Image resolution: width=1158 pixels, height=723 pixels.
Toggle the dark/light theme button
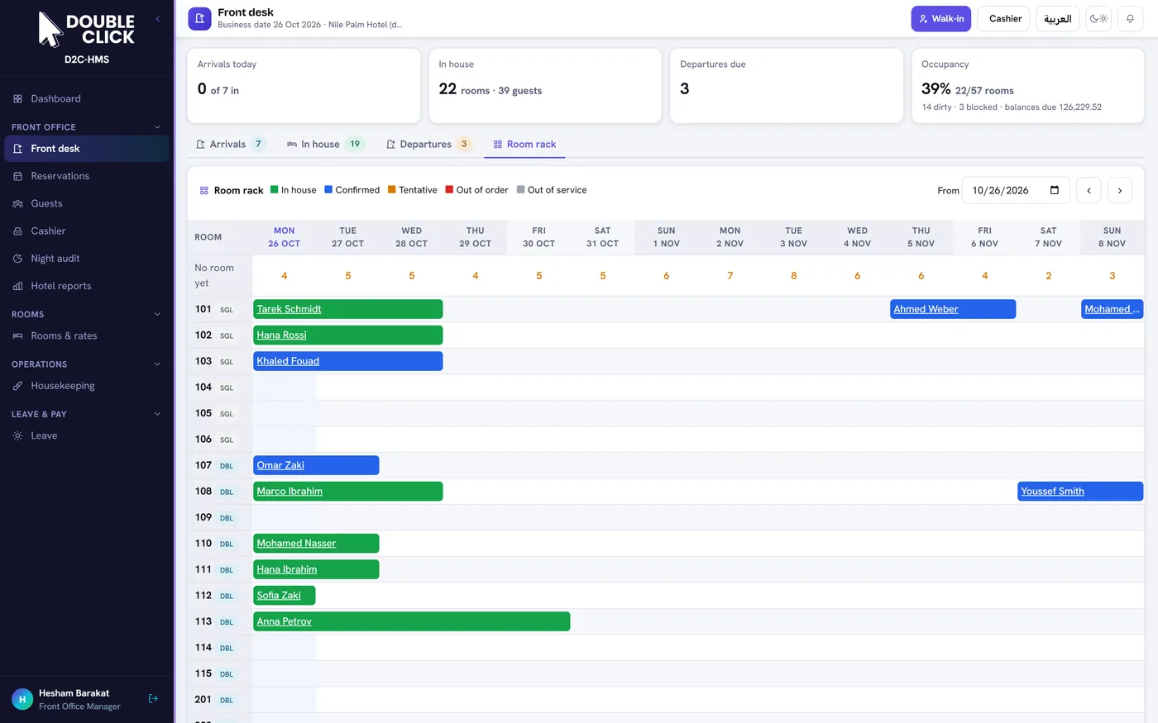click(1098, 18)
